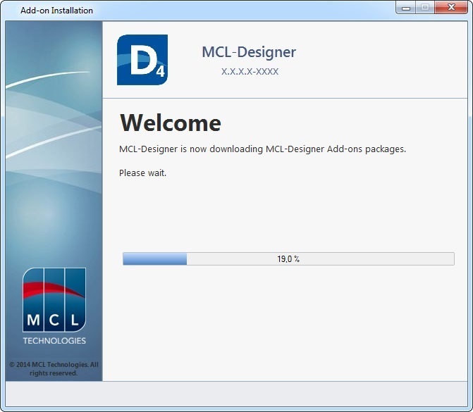Click the 19,0 % progress label
Viewport: 473px width, 412px height.
[288, 259]
